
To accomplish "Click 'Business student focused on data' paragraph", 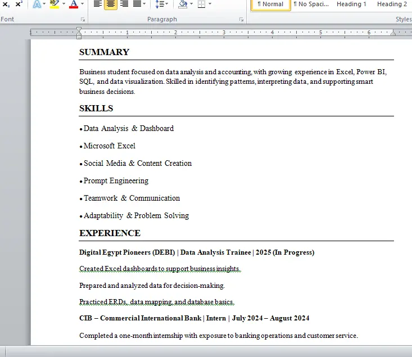I will 233,82.
